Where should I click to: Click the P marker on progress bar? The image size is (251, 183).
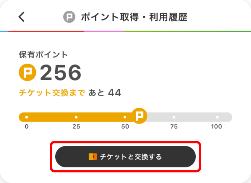pos(139,116)
